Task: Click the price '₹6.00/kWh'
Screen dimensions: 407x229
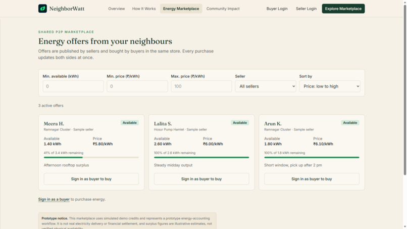Action: (213, 144)
